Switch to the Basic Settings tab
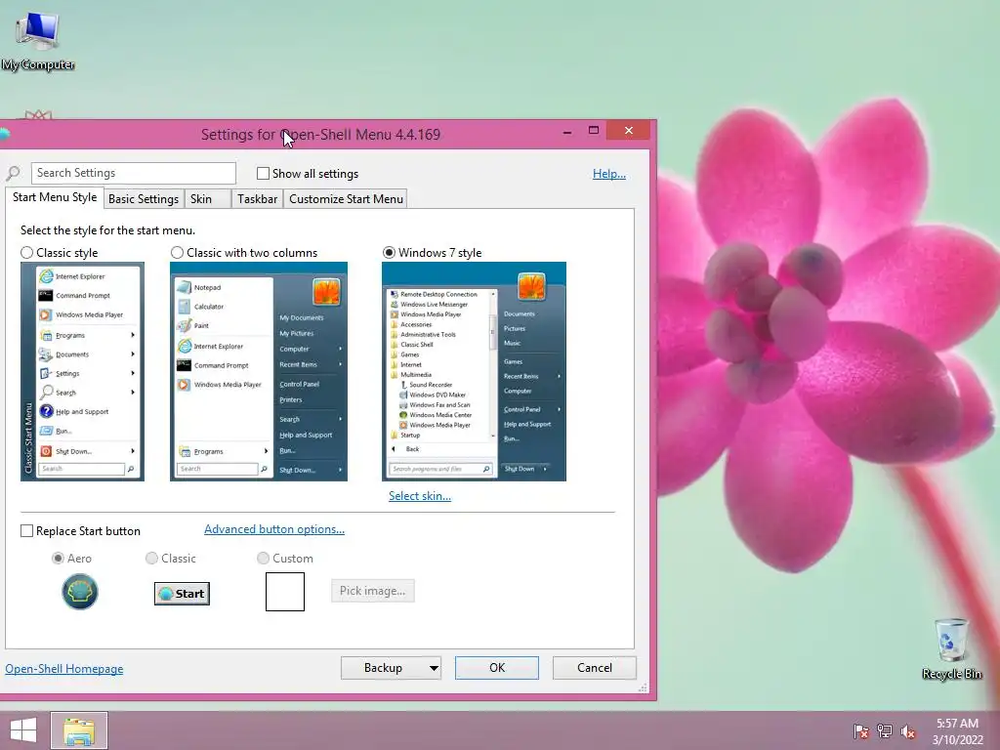Viewport: 1000px width, 750px height. click(x=144, y=199)
